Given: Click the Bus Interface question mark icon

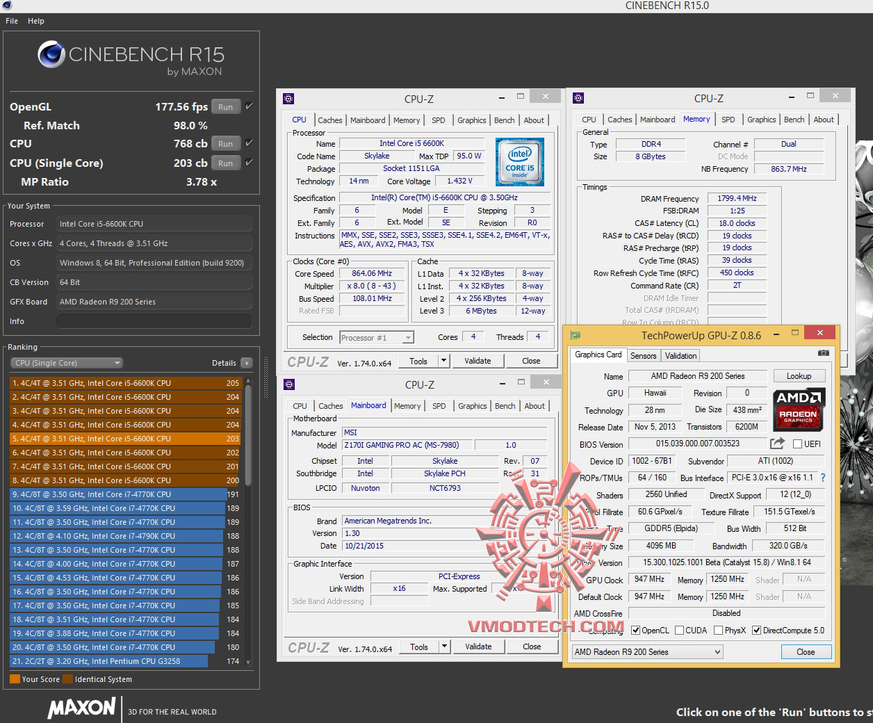Looking at the screenshot, I should (x=823, y=478).
